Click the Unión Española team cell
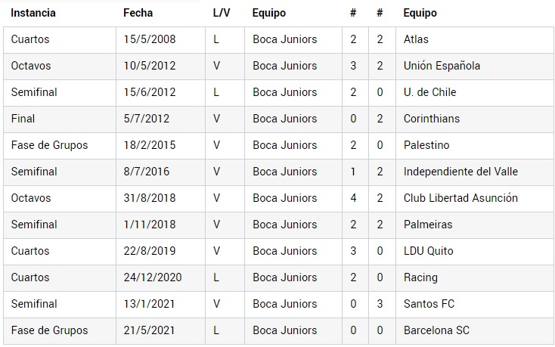 click(x=442, y=66)
